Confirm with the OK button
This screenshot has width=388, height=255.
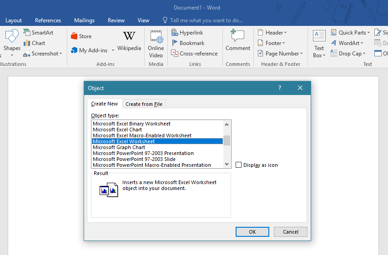click(x=252, y=232)
